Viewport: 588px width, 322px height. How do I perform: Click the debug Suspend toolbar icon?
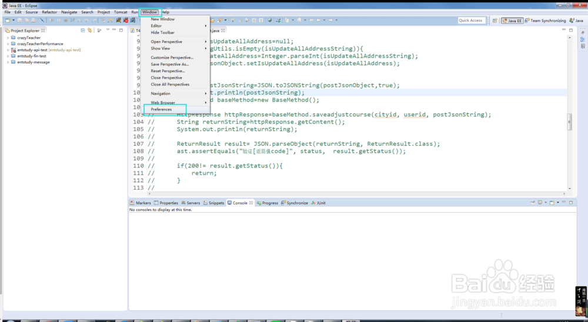pyautogui.click(x=58, y=20)
